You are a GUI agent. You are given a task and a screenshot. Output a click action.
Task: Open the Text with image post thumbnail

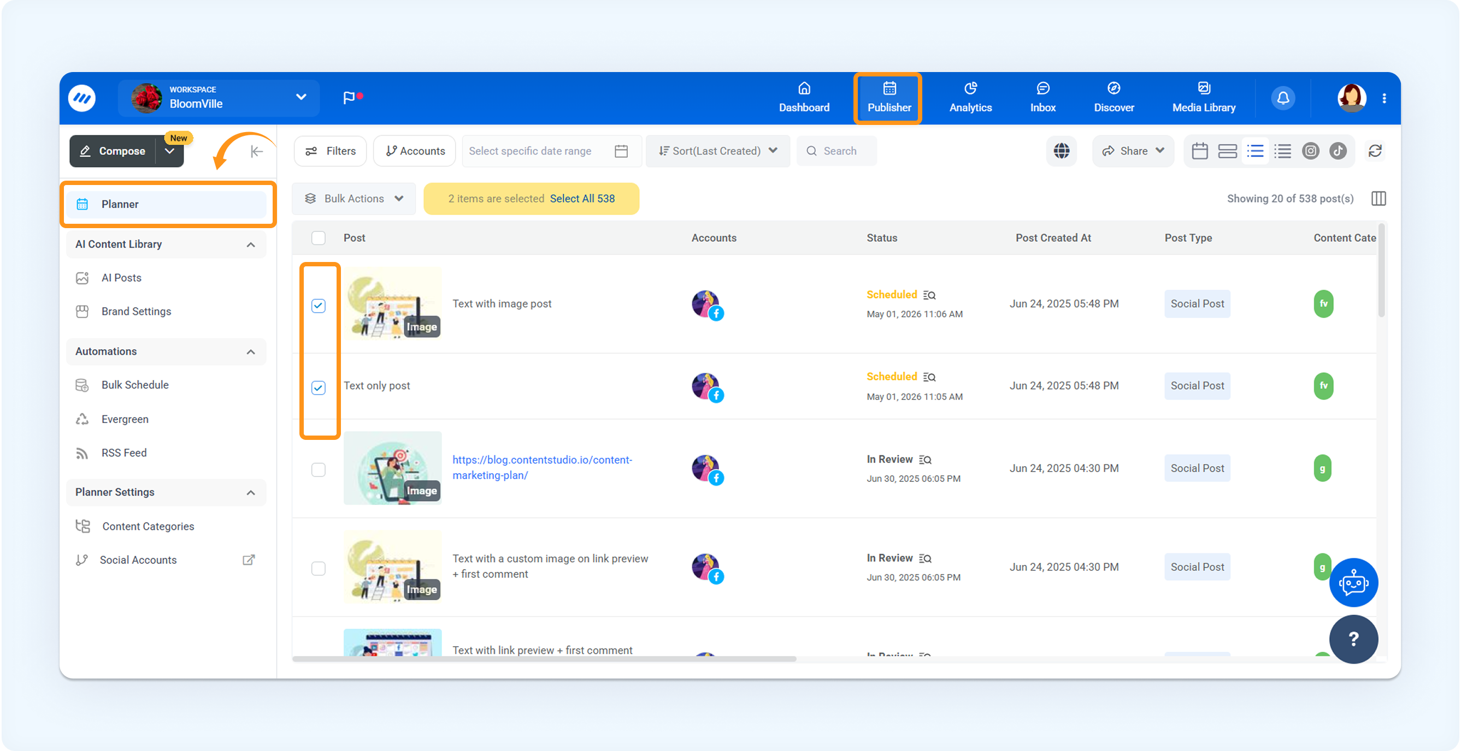[x=392, y=304]
